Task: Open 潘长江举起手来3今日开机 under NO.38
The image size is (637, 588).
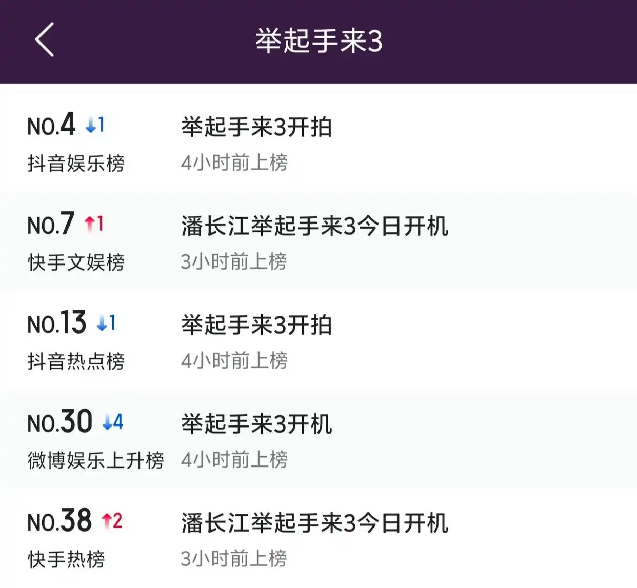Action: 314,523
